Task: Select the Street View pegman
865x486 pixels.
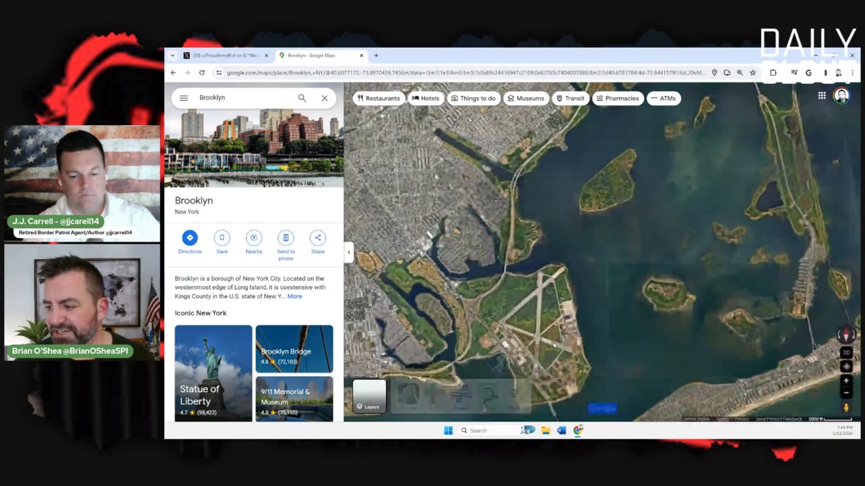Action: tap(846, 408)
